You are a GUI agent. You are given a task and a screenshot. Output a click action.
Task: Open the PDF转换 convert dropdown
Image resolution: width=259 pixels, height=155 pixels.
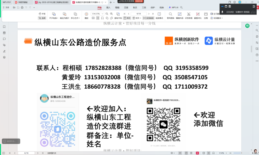(54, 16)
